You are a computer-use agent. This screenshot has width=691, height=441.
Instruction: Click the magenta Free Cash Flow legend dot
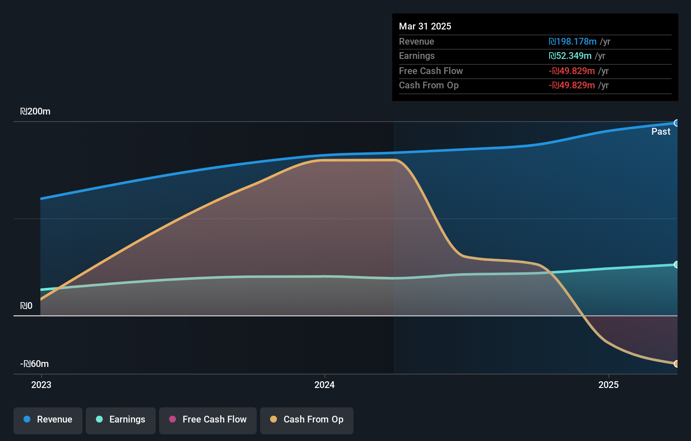[173, 419]
